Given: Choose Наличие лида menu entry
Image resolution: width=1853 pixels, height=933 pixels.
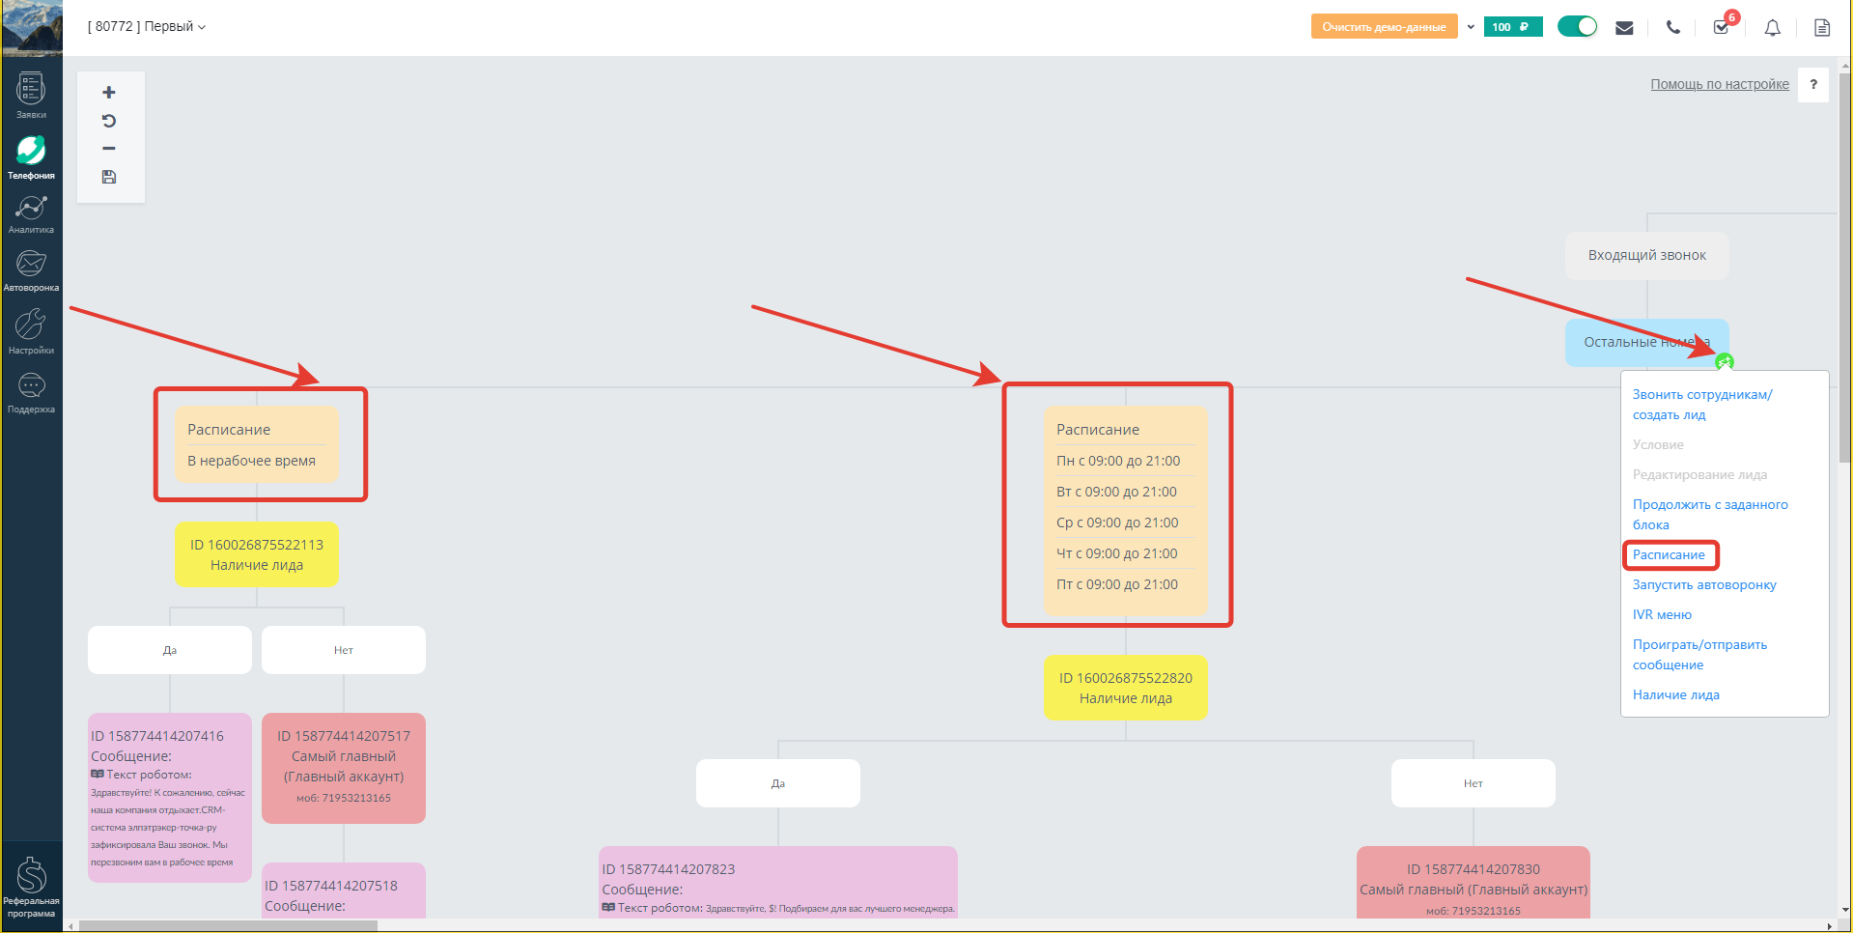Looking at the screenshot, I should tap(1675, 695).
